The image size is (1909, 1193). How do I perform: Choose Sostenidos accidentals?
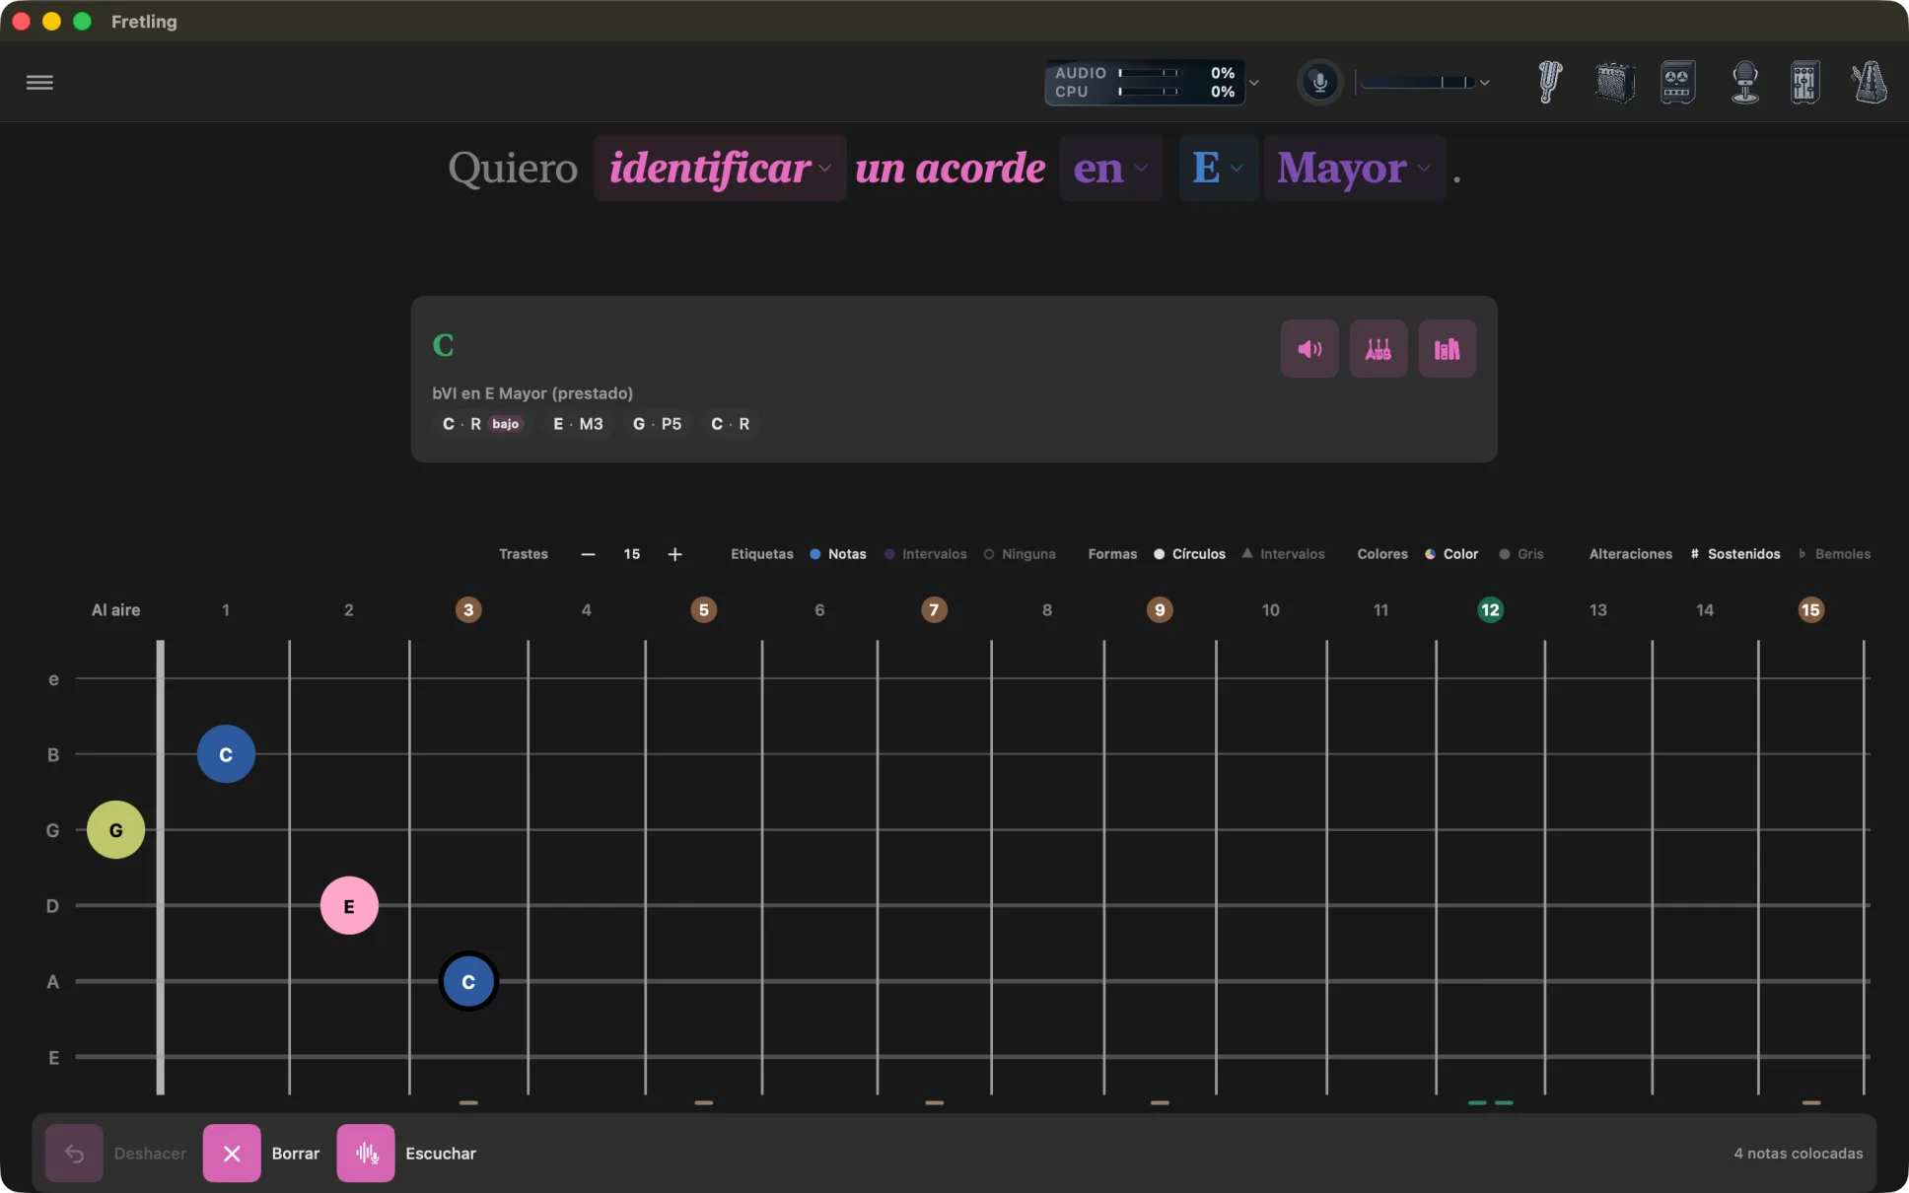1735,554
